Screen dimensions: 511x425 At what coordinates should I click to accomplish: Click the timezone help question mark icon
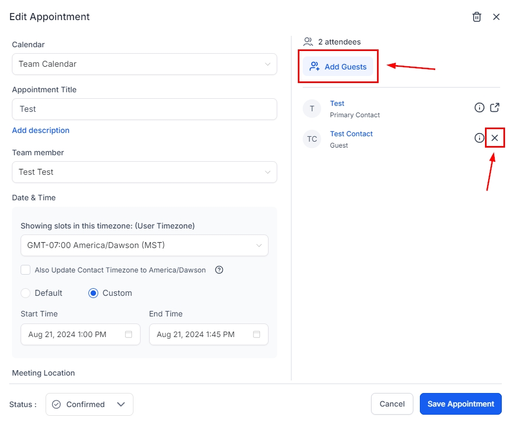pos(219,270)
